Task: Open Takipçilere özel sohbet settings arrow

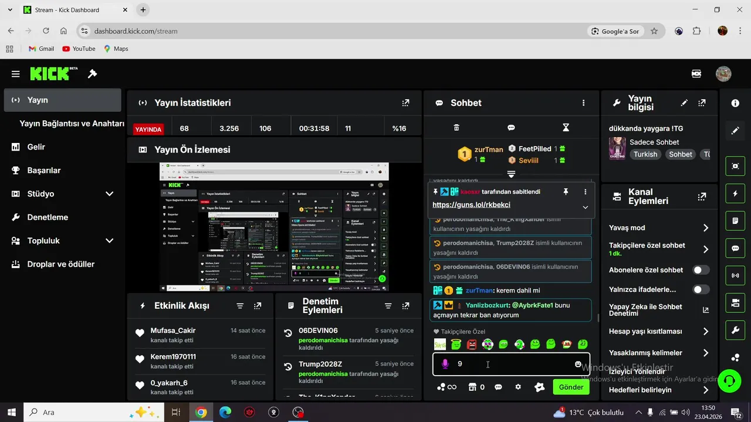Action: [706, 249]
